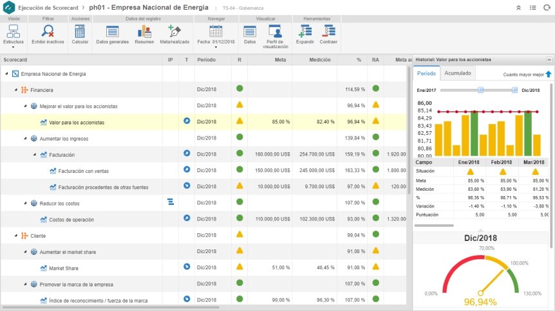Switch to the Acumulado tab
Viewport: 555px width, 311px height.
click(x=458, y=73)
